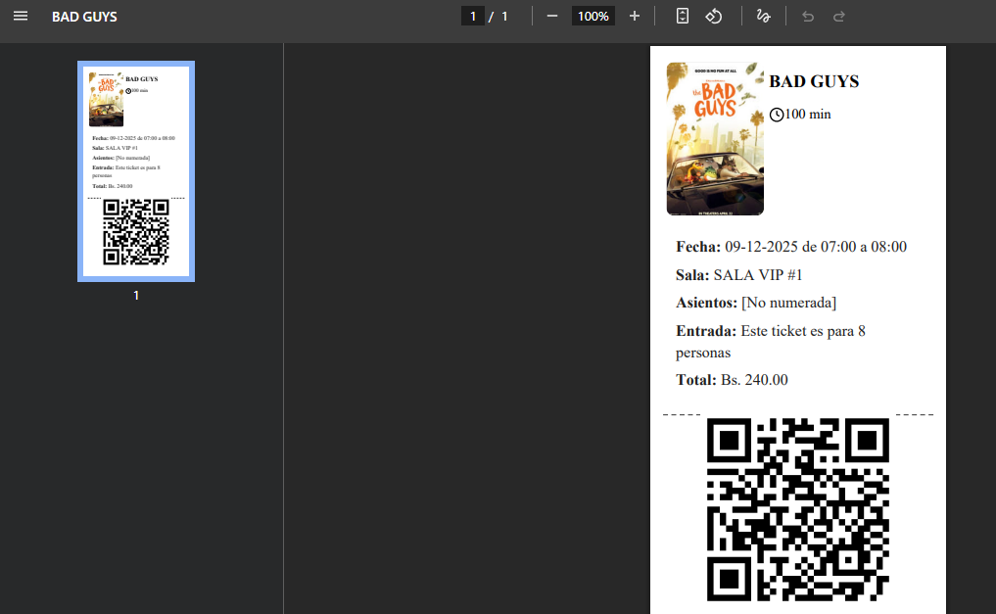Viewport: 996px width, 614px height.
Task: Click the zoom out icon
Action: [551, 16]
